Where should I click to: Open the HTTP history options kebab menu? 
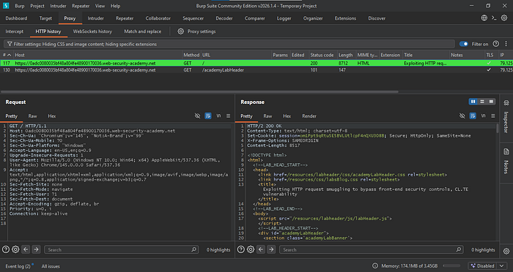tap(506, 44)
